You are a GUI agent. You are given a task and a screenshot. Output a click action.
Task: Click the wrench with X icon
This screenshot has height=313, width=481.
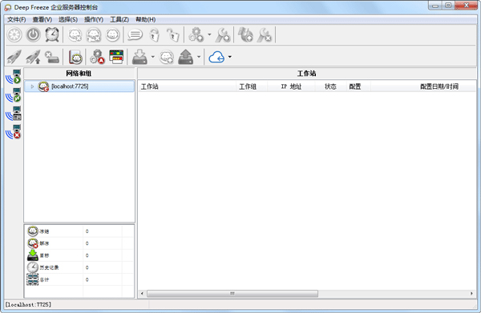click(264, 35)
